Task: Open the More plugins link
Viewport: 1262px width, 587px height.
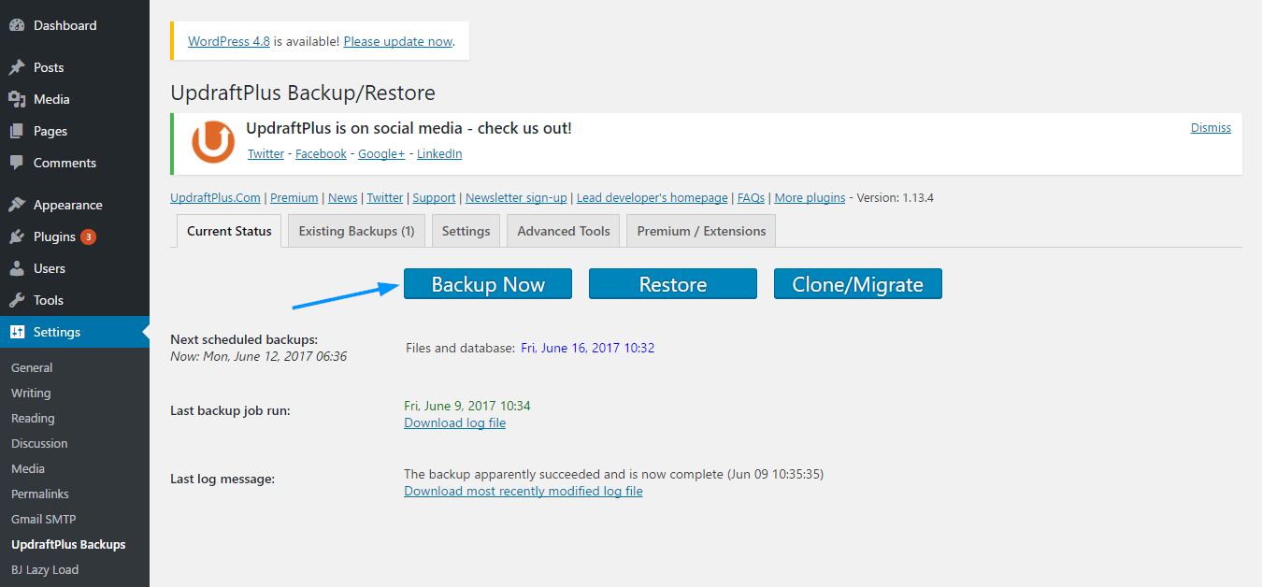Action: tap(810, 198)
